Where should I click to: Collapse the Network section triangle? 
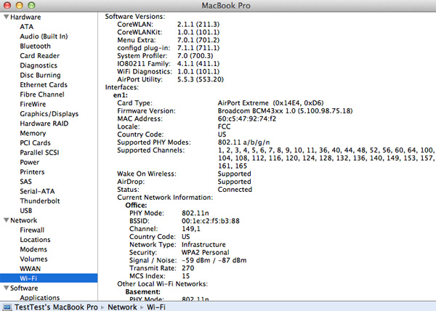[6, 220]
